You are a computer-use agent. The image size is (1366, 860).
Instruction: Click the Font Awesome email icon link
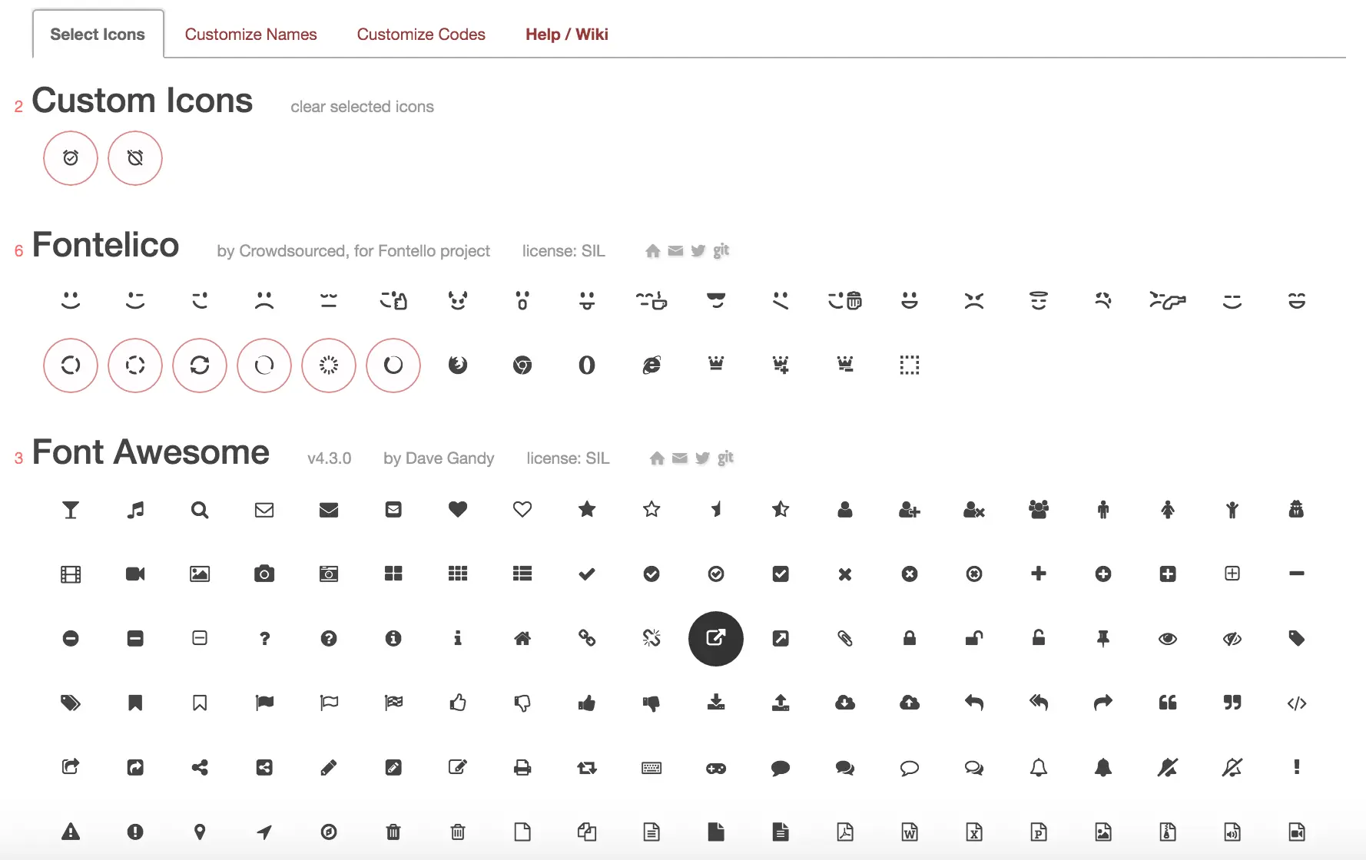679,458
